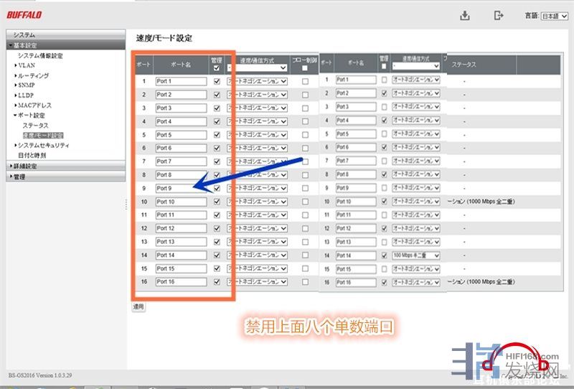The width and height of the screenshot is (574, 389).
Task: Expand the VLAN tree item
Action: pos(26,65)
